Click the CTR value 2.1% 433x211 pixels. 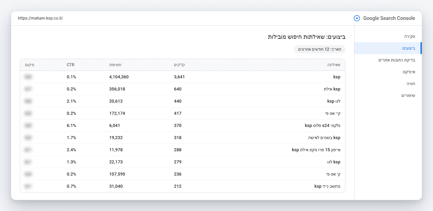tap(71, 101)
